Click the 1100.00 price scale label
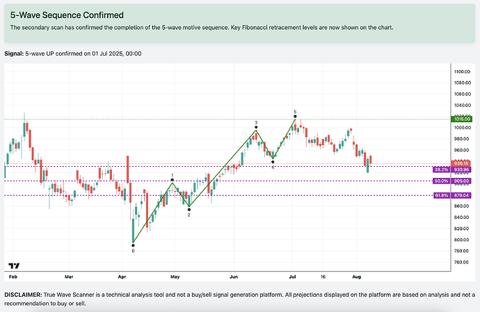This screenshot has height=312, width=480. (463, 72)
